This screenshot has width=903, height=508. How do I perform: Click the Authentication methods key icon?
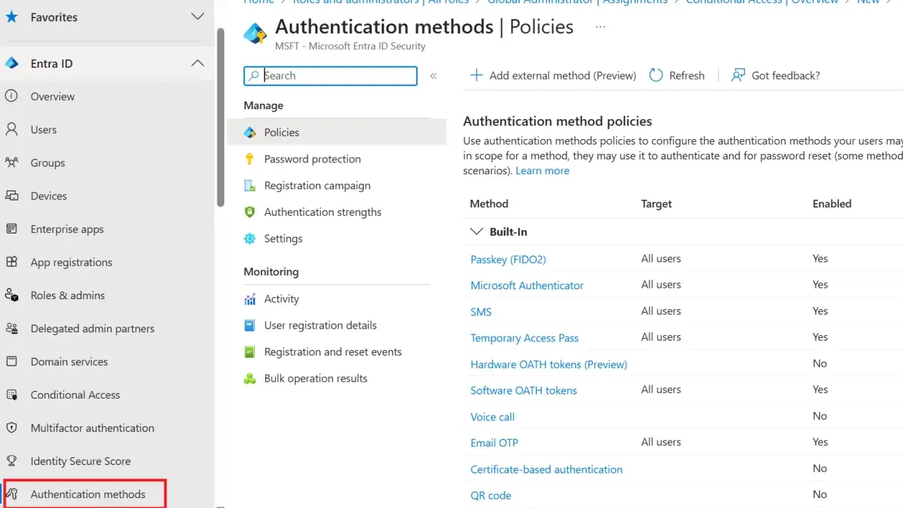11,494
